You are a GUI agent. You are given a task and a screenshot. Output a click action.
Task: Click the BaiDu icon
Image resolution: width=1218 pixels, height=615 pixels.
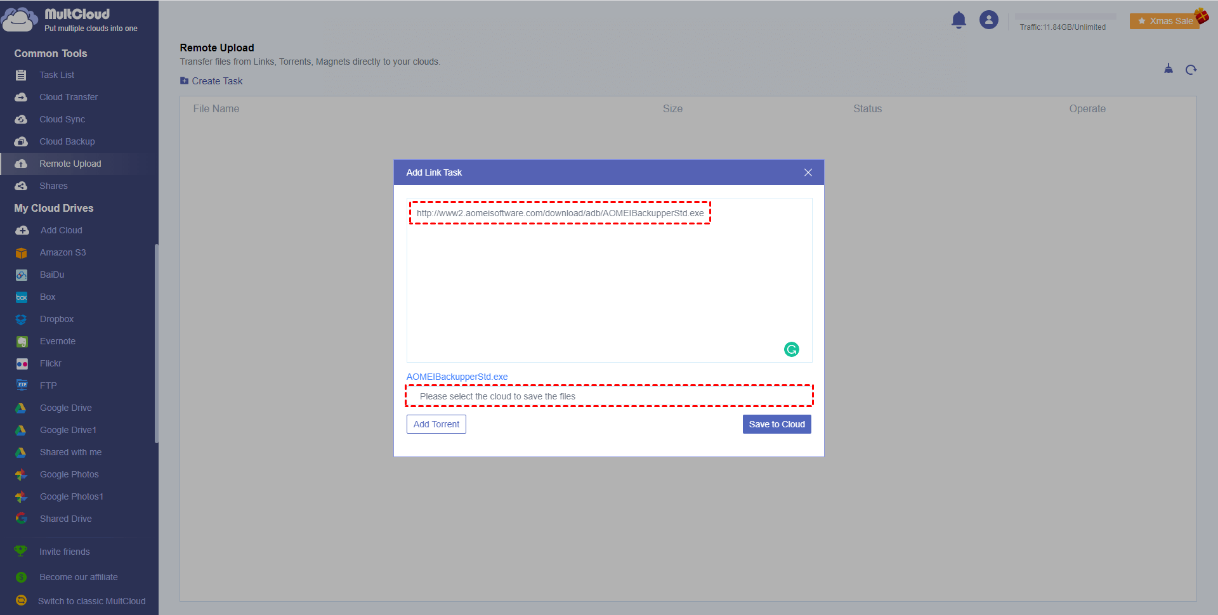tap(22, 275)
